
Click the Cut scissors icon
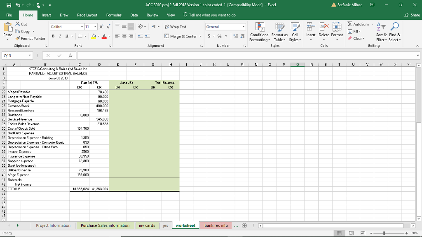[18, 24]
